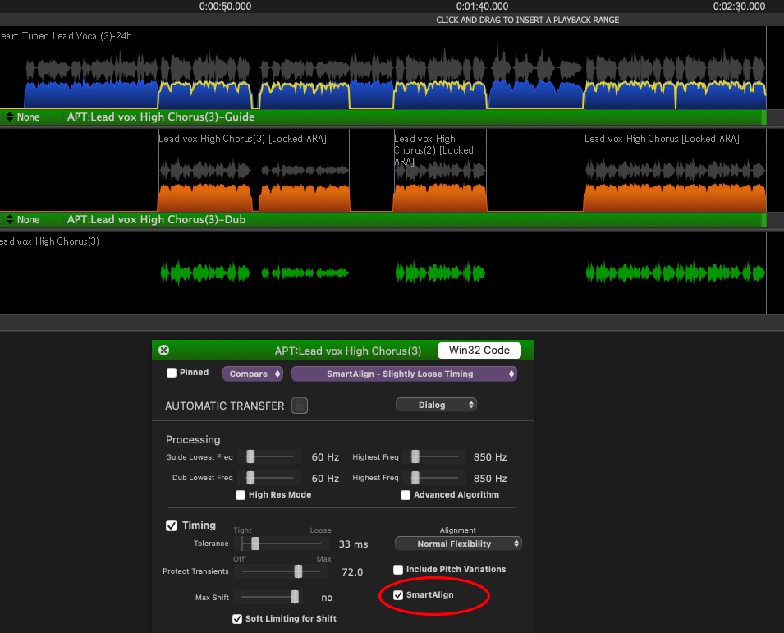
Task: Select the Lead vox High Chorus(2) dub clip
Action: 439,189
